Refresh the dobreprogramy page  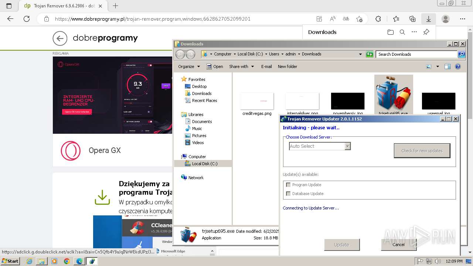pos(27,19)
